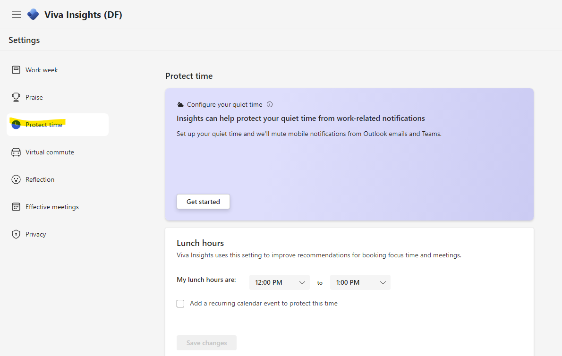This screenshot has height=356, width=562.
Task: Expand the chevron on the 1:00 PM selector
Action: click(383, 282)
